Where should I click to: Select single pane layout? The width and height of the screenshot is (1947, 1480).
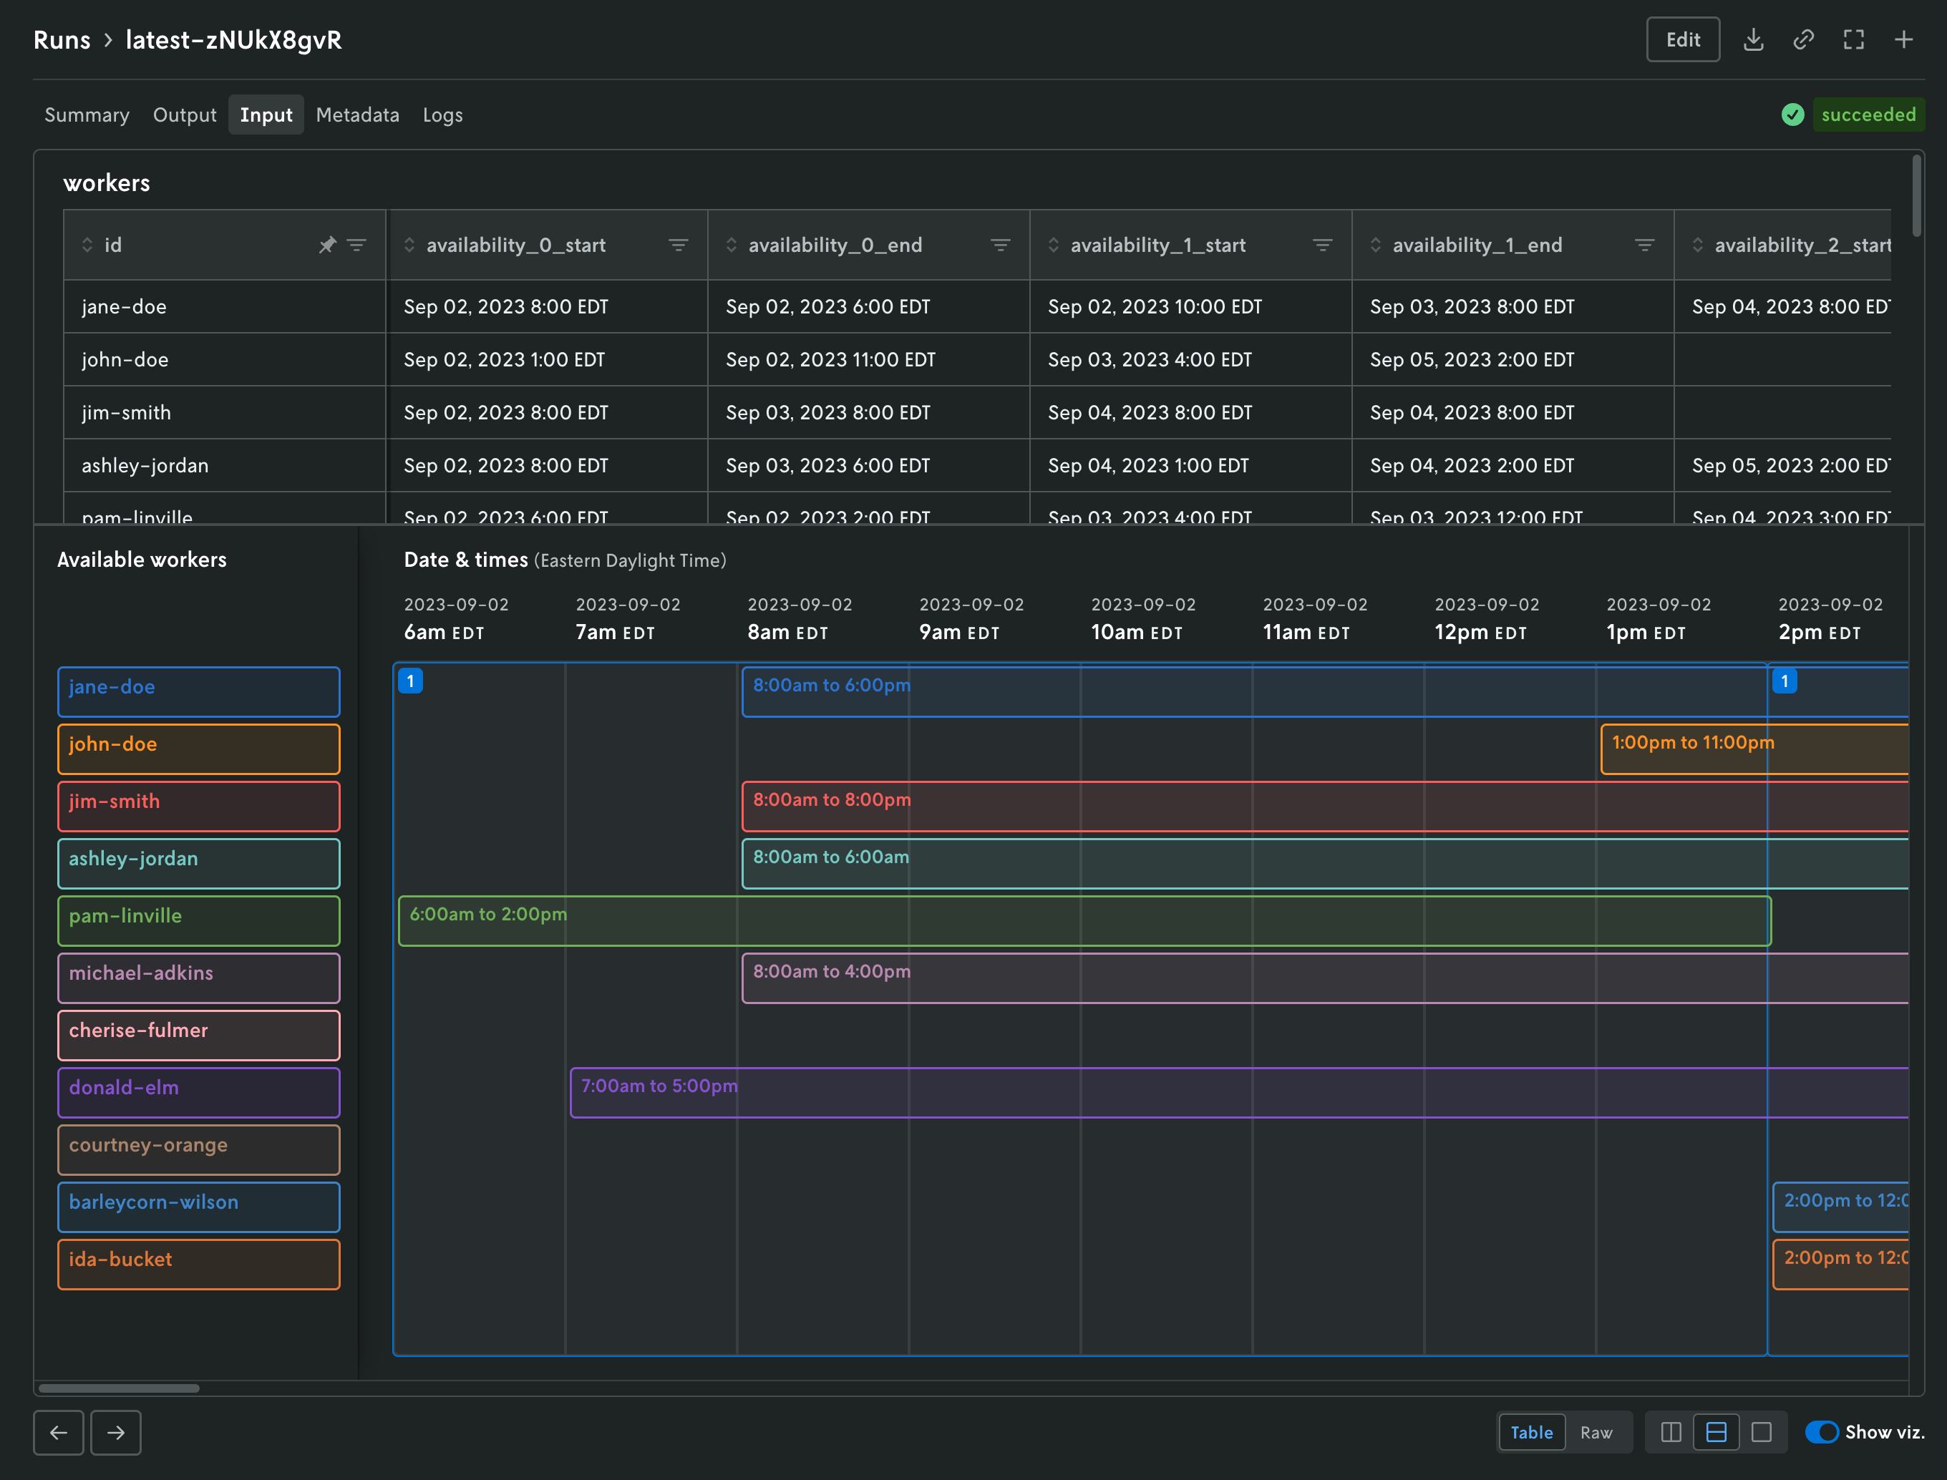pos(1761,1433)
